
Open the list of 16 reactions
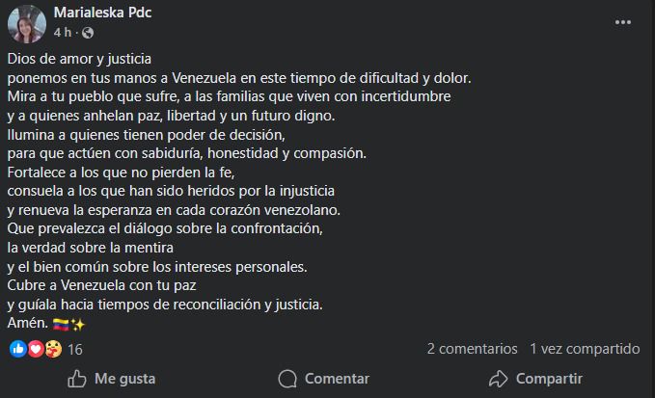coord(75,349)
